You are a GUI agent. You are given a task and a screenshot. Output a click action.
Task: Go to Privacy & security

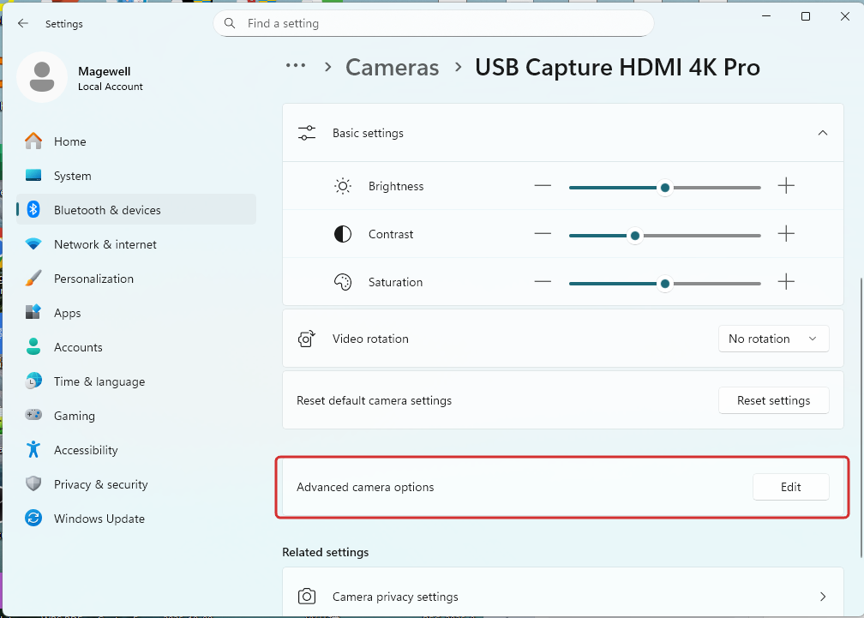click(x=100, y=484)
